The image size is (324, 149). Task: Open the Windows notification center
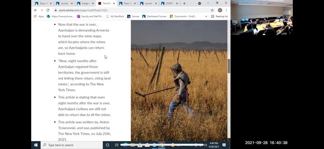(224, 145)
